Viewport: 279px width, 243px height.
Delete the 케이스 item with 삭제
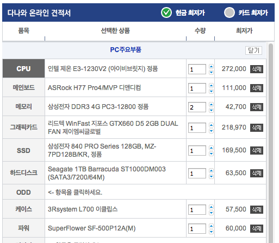[x=257, y=209]
